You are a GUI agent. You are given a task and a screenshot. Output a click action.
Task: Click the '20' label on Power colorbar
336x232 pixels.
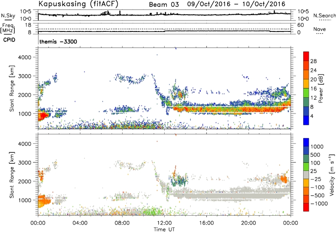coord(313,80)
